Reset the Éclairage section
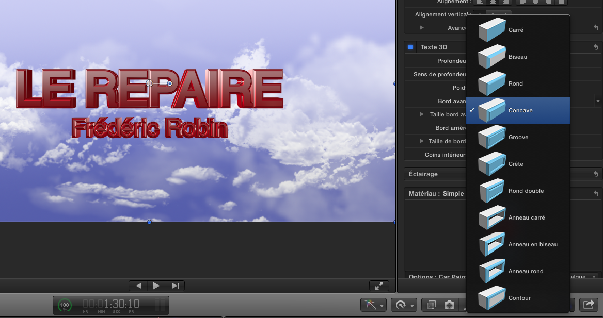 tap(596, 174)
